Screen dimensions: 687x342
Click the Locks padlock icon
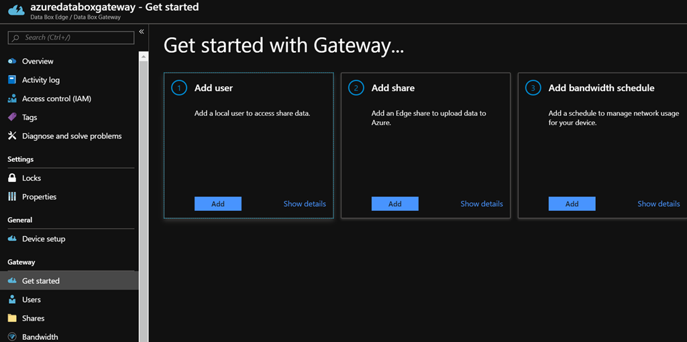[x=11, y=178]
